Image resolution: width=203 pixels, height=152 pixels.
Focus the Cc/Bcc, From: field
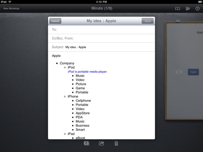click(x=101, y=38)
